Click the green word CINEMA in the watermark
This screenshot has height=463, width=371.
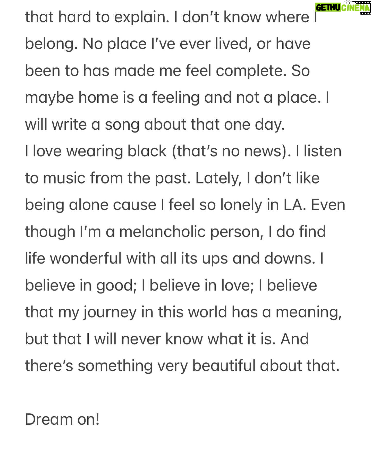[356, 8]
